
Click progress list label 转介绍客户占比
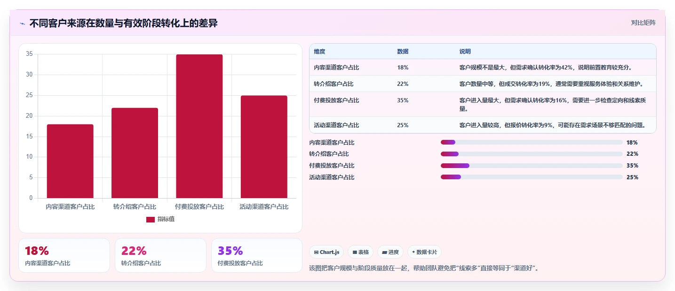329,154
